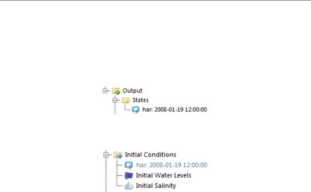Select the States label in tree
Screen dimensions: 311x192
140,100
